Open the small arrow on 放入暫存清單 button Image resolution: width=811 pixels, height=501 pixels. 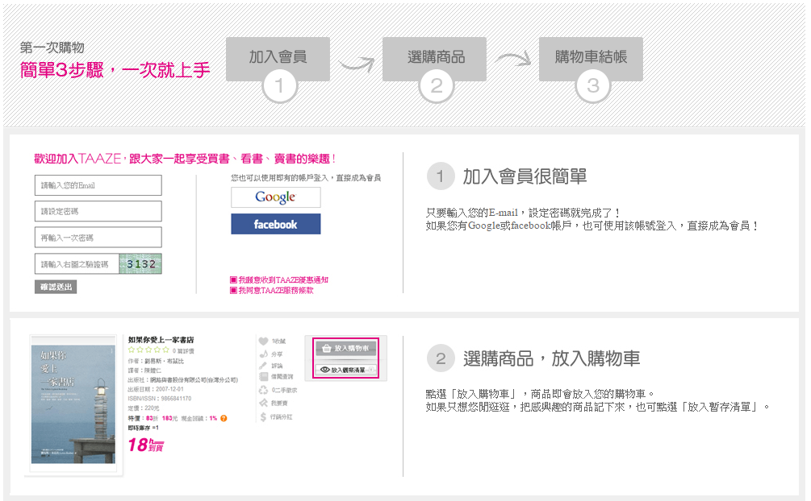click(x=371, y=370)
